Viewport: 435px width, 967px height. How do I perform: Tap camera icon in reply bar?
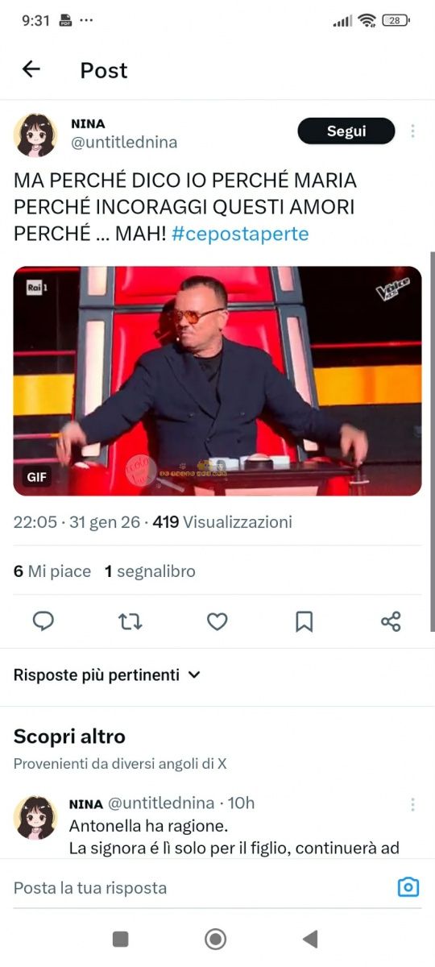pyautogui.click(x=408, y=887)
